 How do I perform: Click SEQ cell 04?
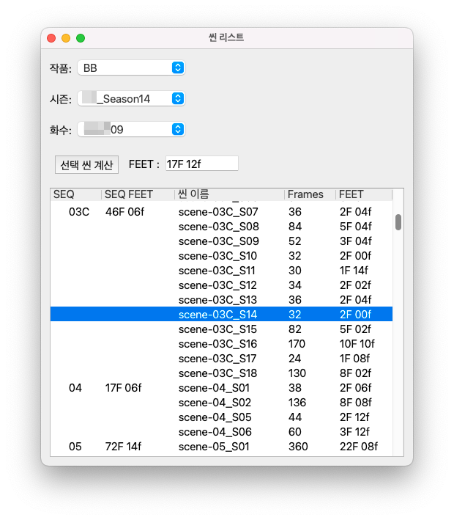[x=75, y=388]
